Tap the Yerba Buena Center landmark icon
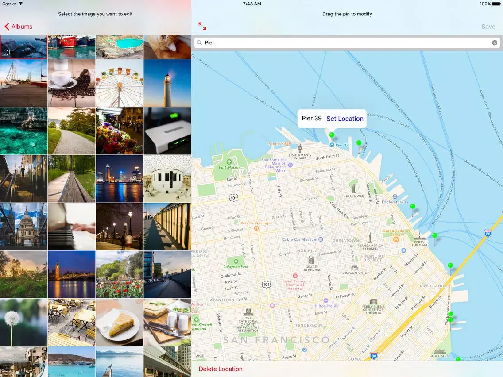The width and height of the screenshot is (503, 377). 373,301
